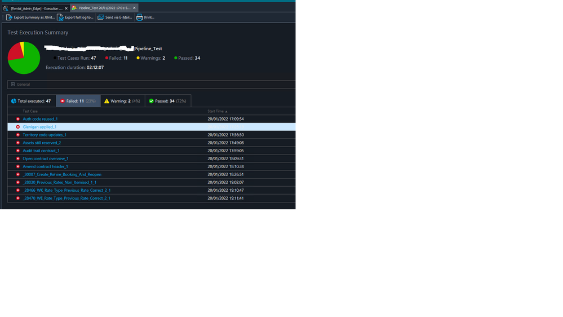Image resolution: width=563 pixels, height=317 pixels.
Task: Click the green Passed 34 legend entry
Action: tap(187, 58)
